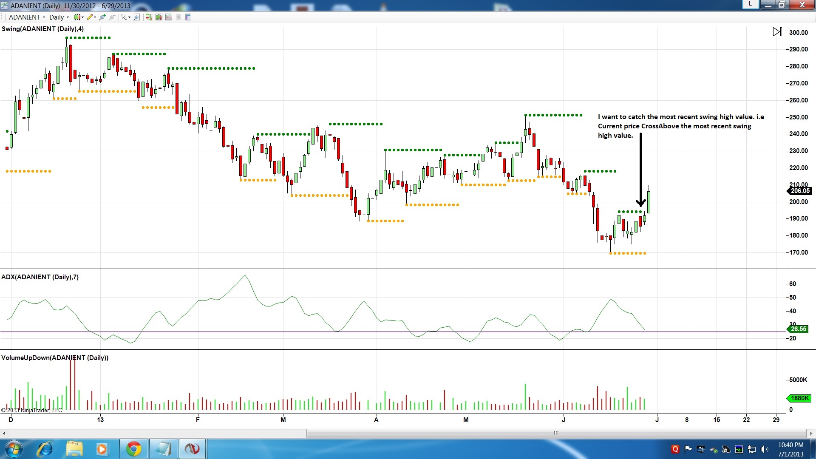Open the chart properties panel icon

click(x=188, y=17)
